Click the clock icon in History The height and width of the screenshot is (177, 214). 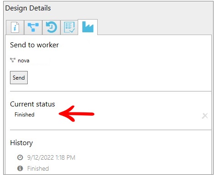(20, 157)
